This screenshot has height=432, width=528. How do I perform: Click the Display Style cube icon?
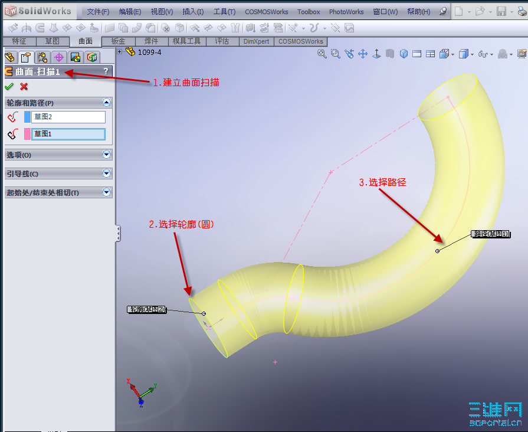(x=464, y=54)
